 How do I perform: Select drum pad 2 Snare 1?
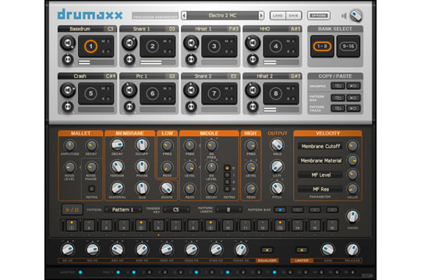pos(152,47)
